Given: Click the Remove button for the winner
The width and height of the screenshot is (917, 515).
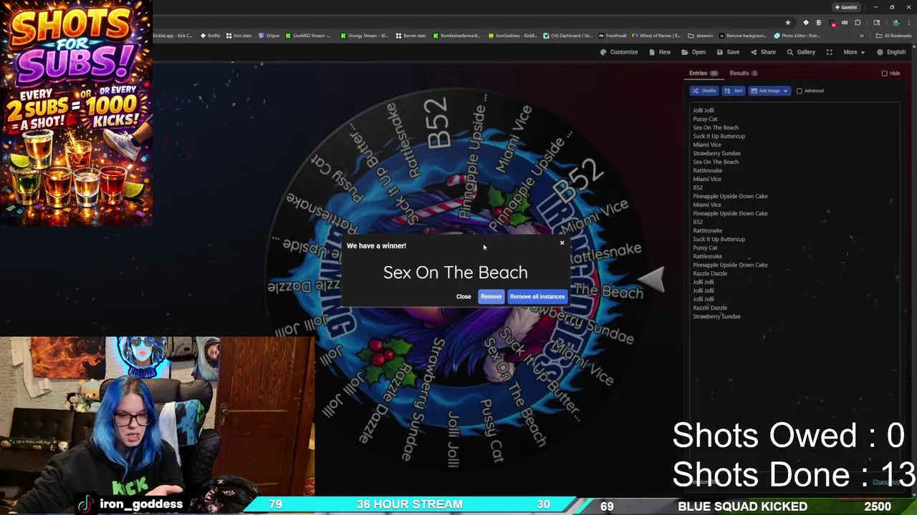Looking at the screenshot, I should tap(491, 297).
